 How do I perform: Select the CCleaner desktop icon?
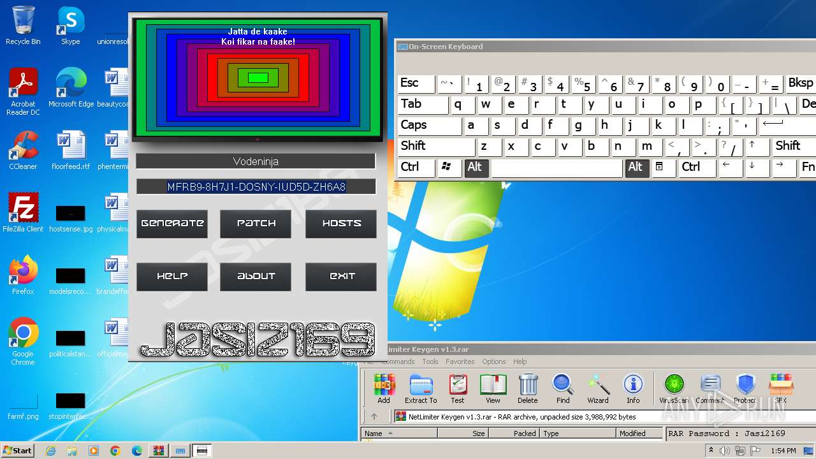pos(23,150)
